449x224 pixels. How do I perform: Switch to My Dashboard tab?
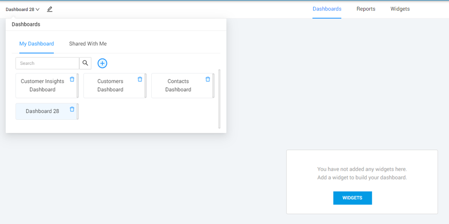[36, 44]
